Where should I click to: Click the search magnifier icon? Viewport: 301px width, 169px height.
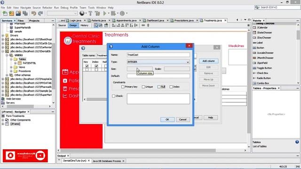(x=257, y=8)
